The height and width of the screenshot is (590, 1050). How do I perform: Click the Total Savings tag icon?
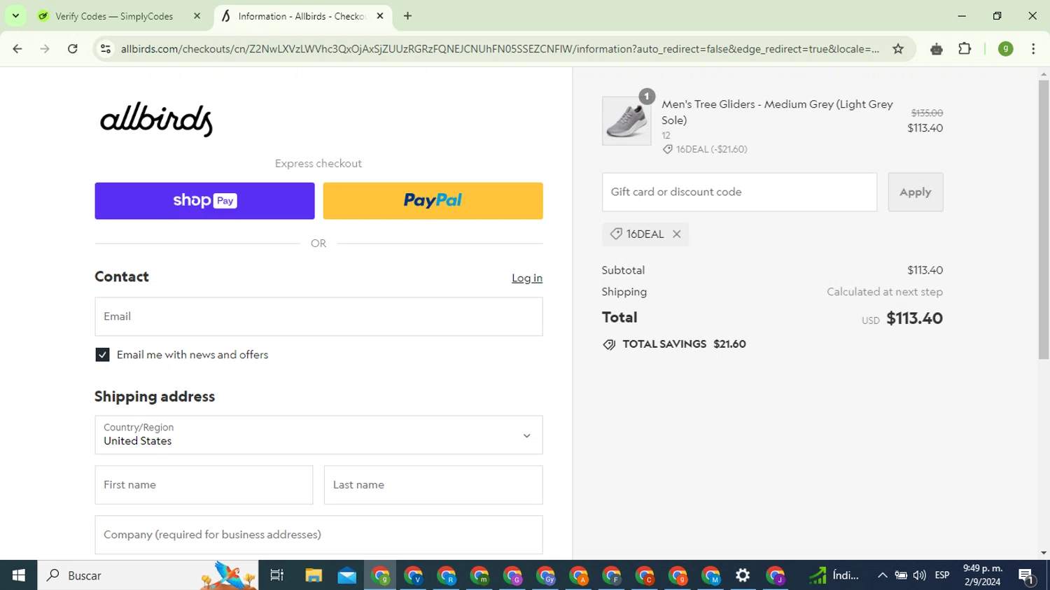tap(609, 344)
